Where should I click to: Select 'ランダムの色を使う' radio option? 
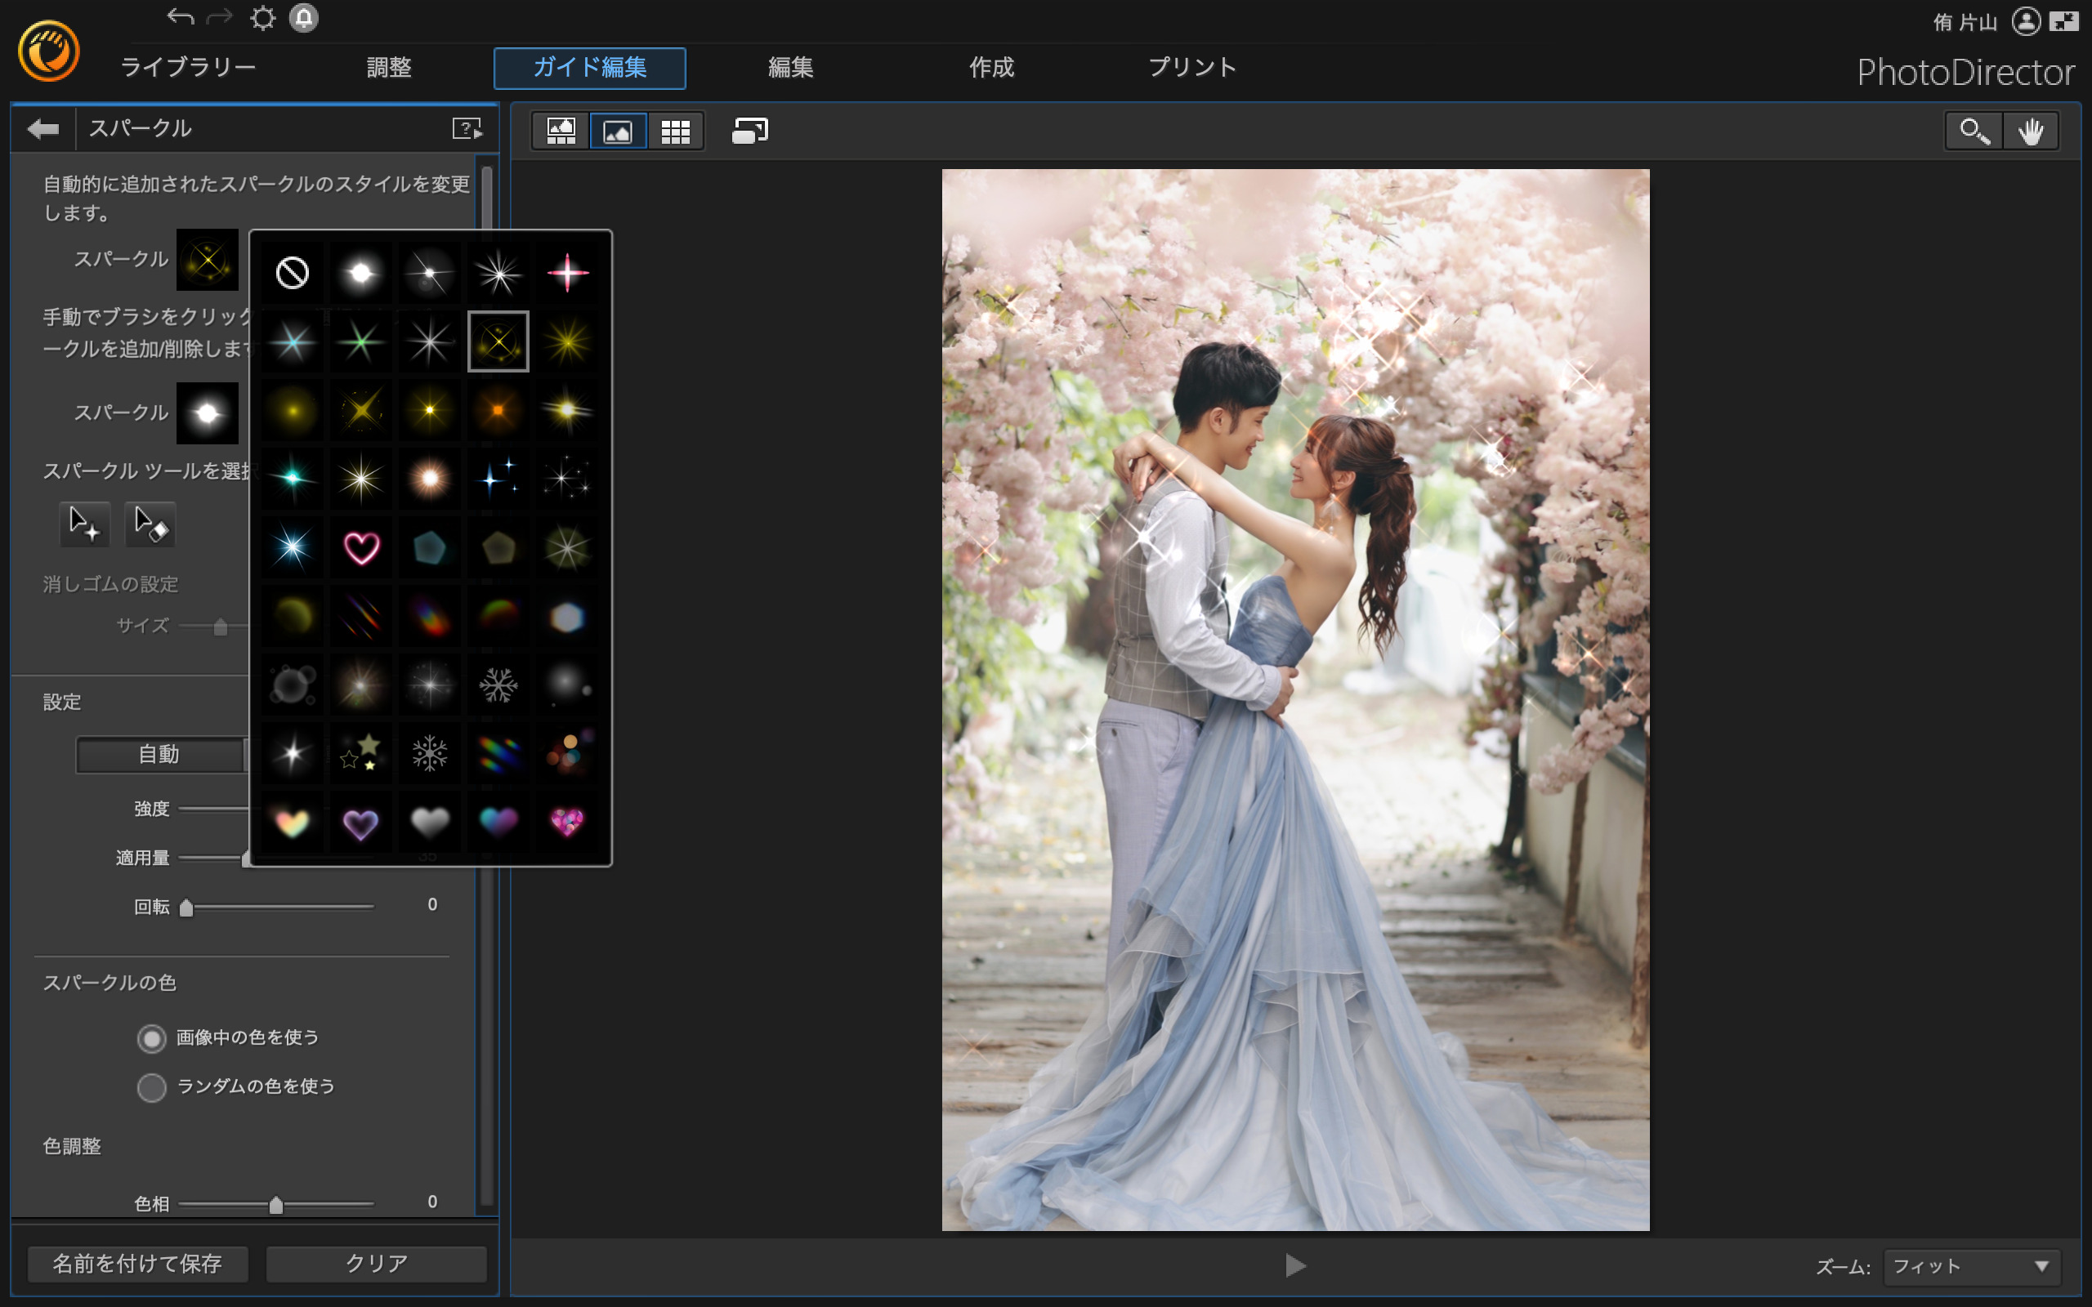click(151, 1087)
